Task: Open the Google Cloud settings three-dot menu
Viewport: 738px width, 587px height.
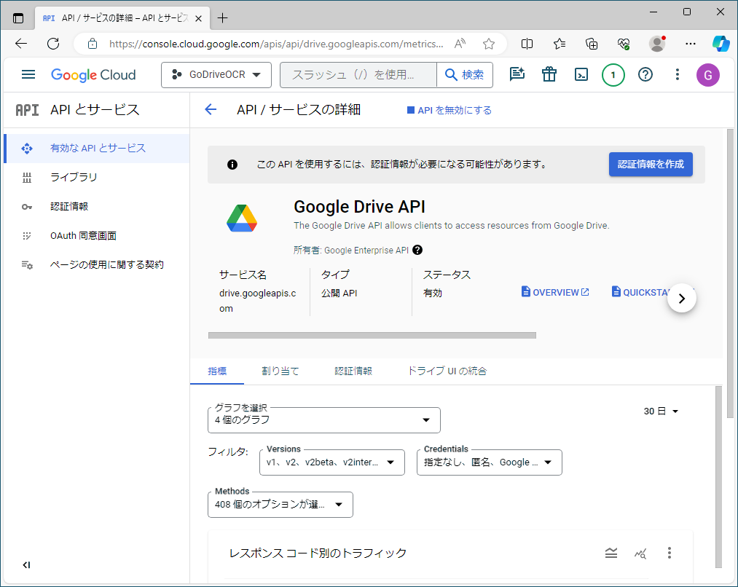Action: coord(678,74)
